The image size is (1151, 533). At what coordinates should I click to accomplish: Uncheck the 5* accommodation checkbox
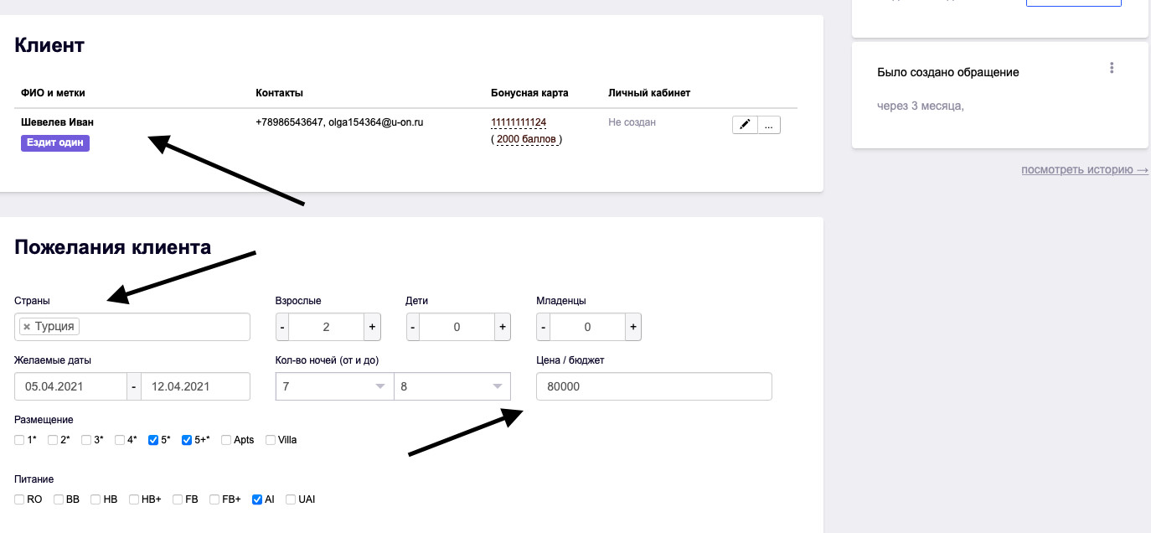click(x=153, y=440)
